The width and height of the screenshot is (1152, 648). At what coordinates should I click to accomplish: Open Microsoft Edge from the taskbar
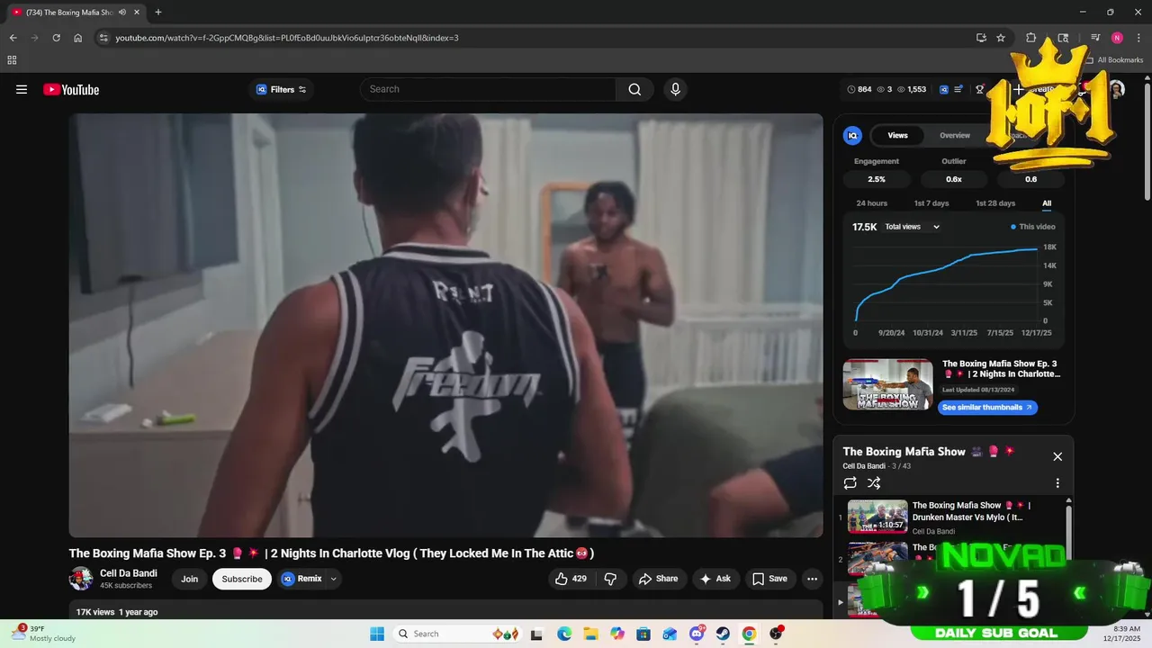click(x=564, y=634)
